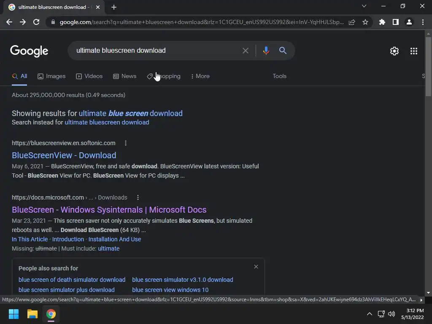The image size is (432, 324).
Task: View site information via the lock icon
Action: pos(53,22)
